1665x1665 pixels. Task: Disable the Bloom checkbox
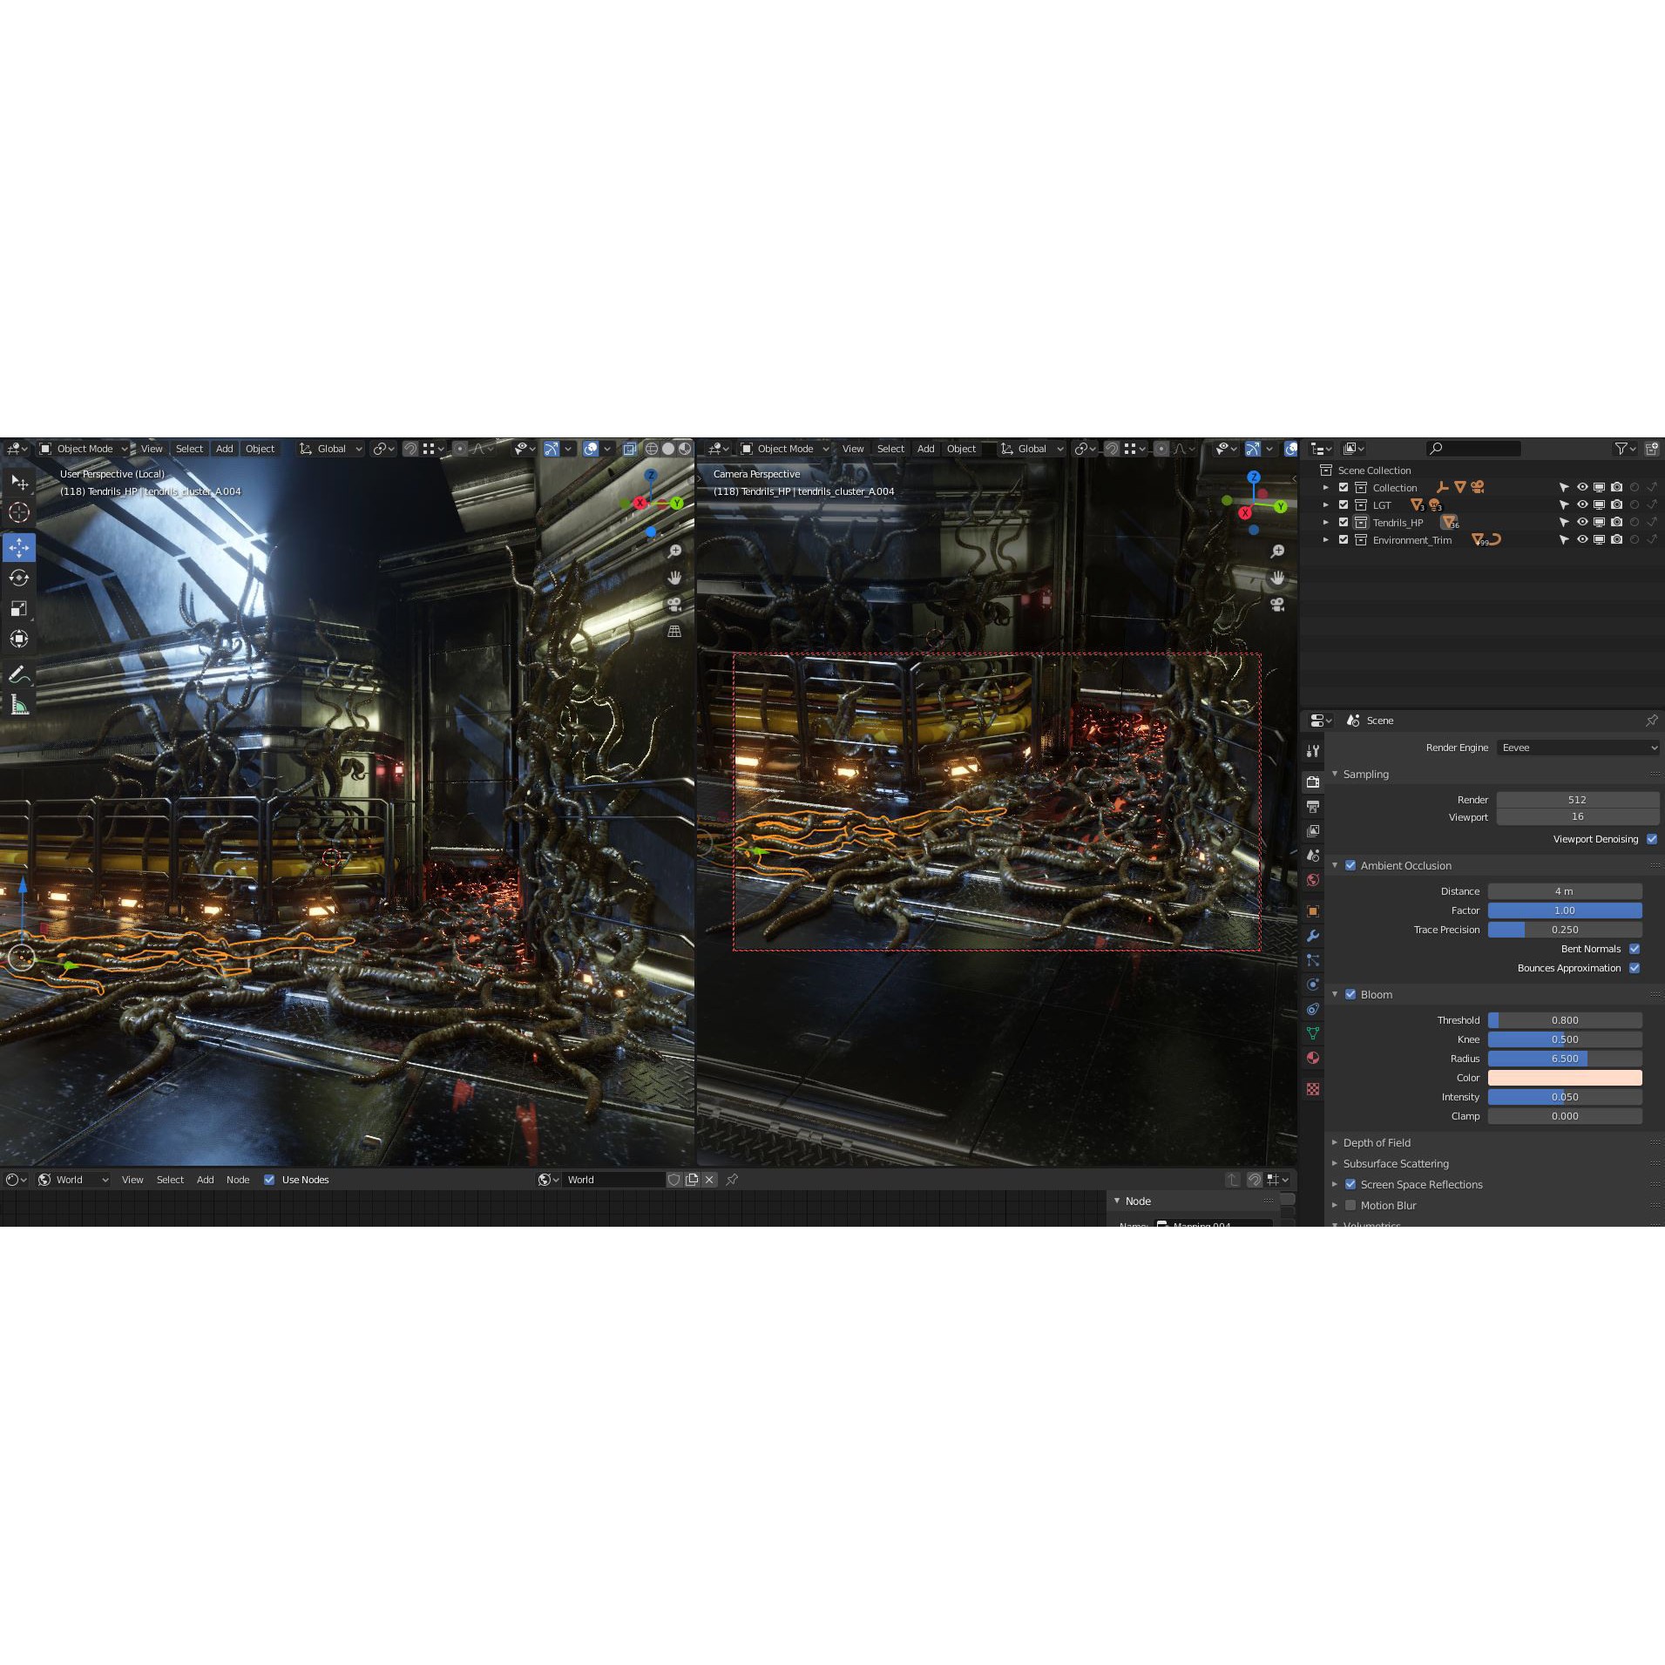(1350, 994)
